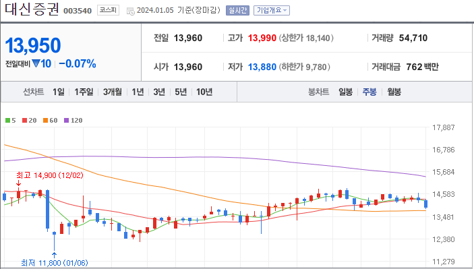
Task: Click the 거래량 value 54,710
Action: [x=413, y=38]
